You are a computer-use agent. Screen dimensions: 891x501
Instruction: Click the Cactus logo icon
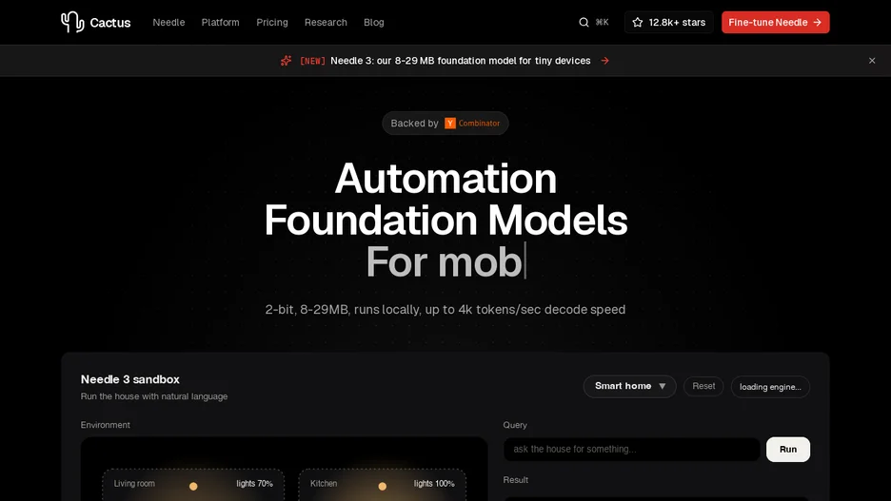[x=72, y=22]
